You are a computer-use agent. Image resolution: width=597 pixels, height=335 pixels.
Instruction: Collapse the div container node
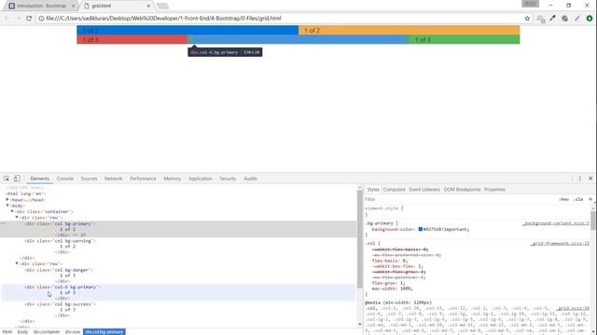12,211
